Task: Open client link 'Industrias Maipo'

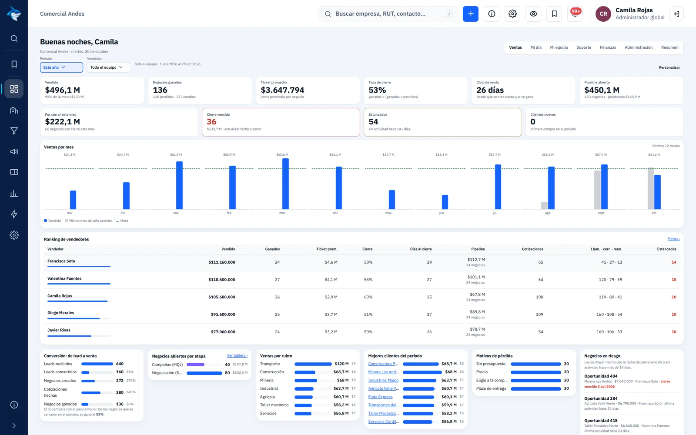Action: pyautogui.click(x=383, y=380)
